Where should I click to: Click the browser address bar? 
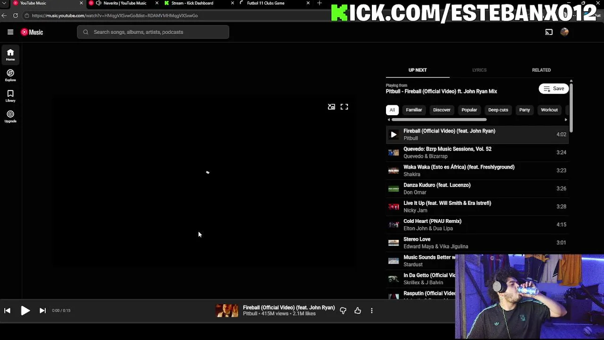pos(179,16)
